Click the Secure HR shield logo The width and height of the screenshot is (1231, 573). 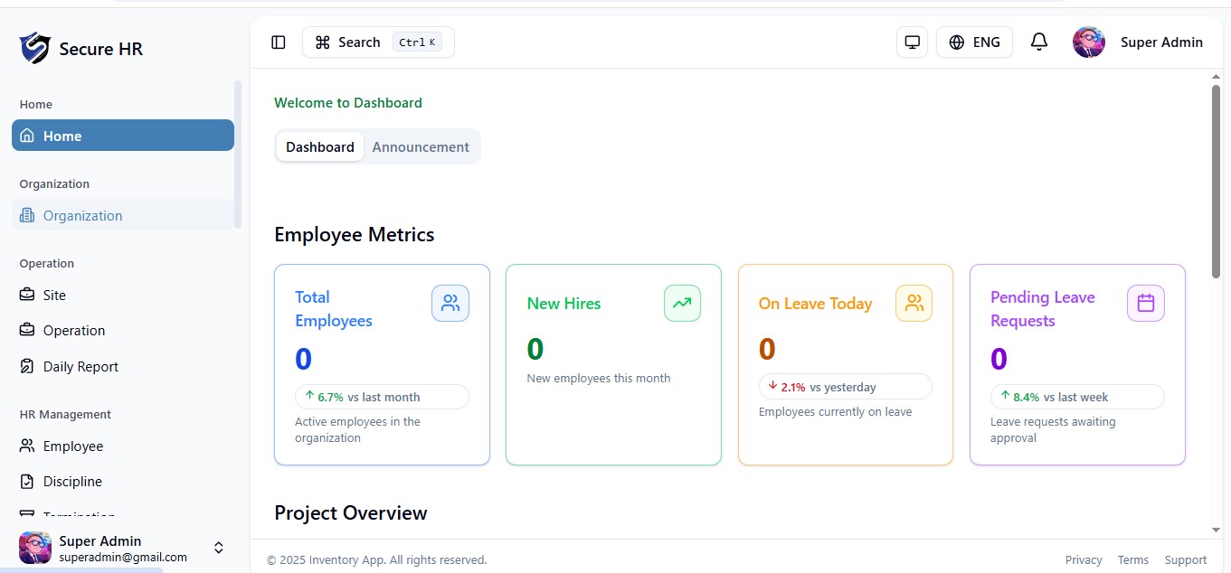[x=35, y=48]
